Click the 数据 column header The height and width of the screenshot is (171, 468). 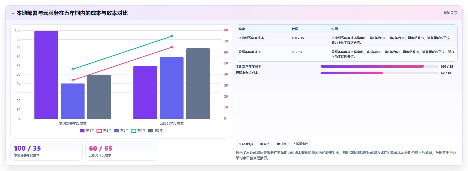[x=295, y=29]
